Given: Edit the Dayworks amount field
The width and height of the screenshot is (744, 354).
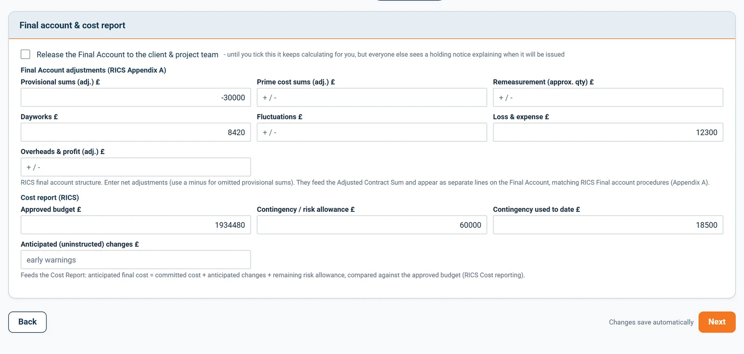Looking at the screenshot, I should click(x=136, y=132).
